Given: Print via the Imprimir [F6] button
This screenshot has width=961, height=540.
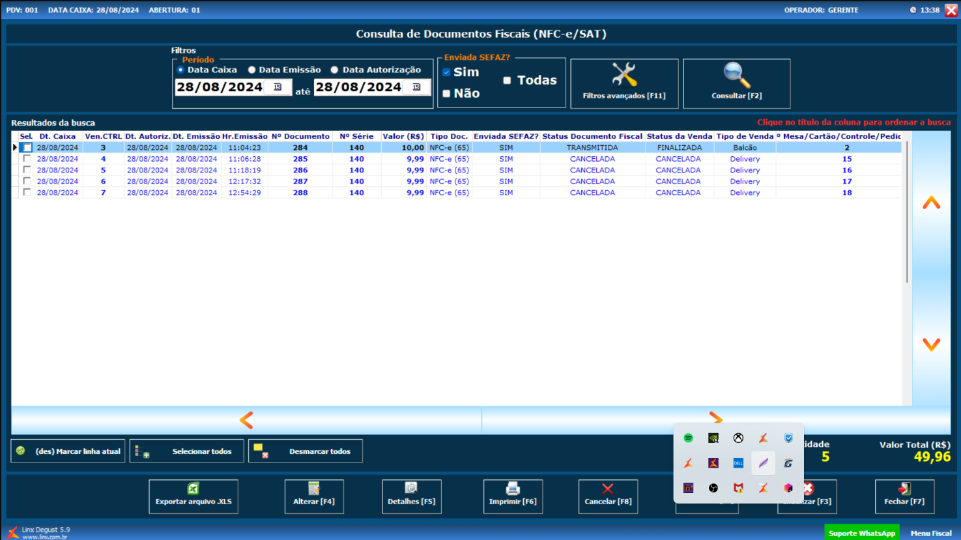Looking at the screenshot, I should pyautogui.click(x=513, y=496).
